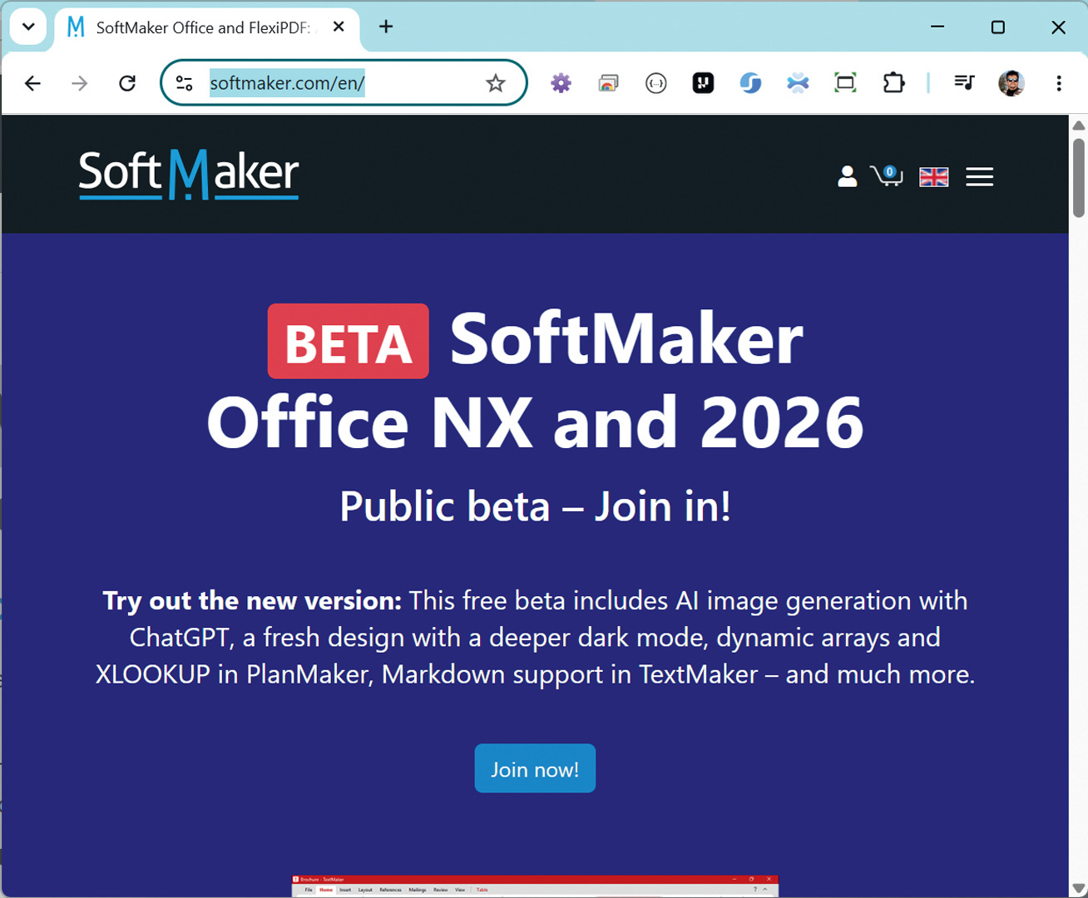Image resolution: width=1088 pixels, height=898 pixels.
Task: Click the TextMaker screenshot preview at the page bottom
Action: tap(535, 886)
